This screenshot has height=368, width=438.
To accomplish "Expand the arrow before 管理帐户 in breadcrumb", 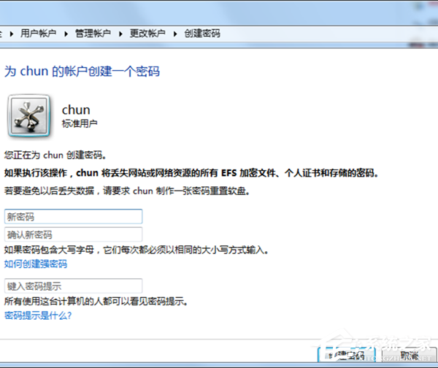I will (66, 34).
